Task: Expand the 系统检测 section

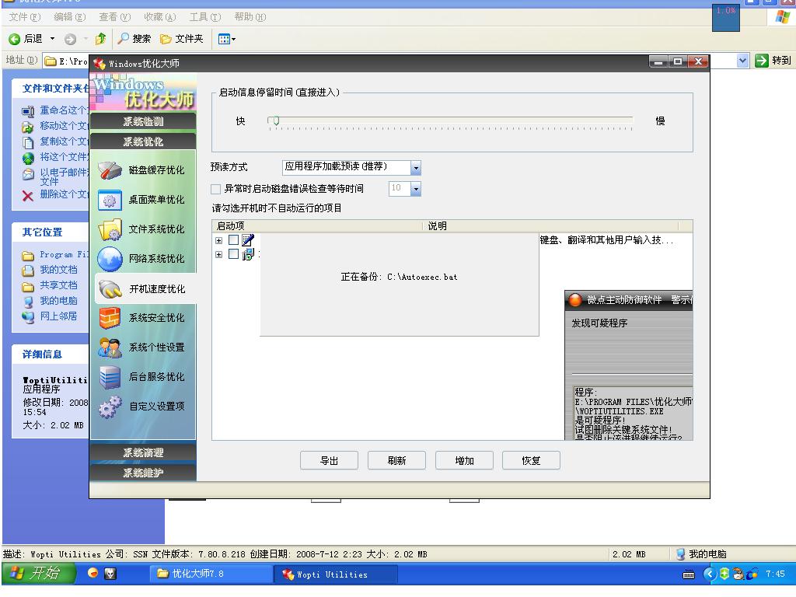Action: pos(143,121)
